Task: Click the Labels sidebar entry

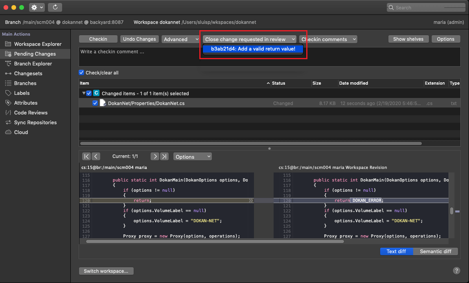Action: [x=22, y=93]
